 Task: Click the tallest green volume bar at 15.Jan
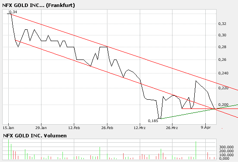pyautogui.click(x=8, y=149)
